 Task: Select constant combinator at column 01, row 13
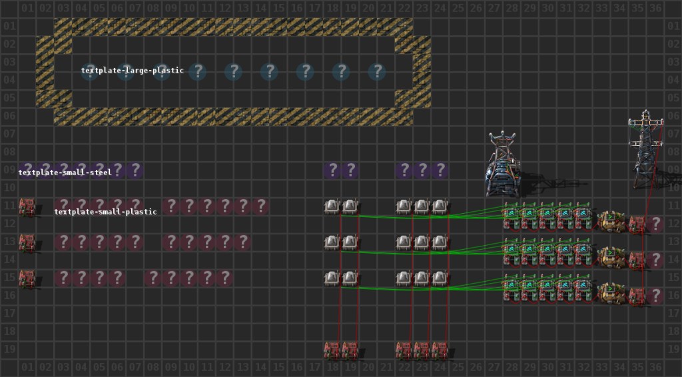pyautogui.click(x=27, y=243)
